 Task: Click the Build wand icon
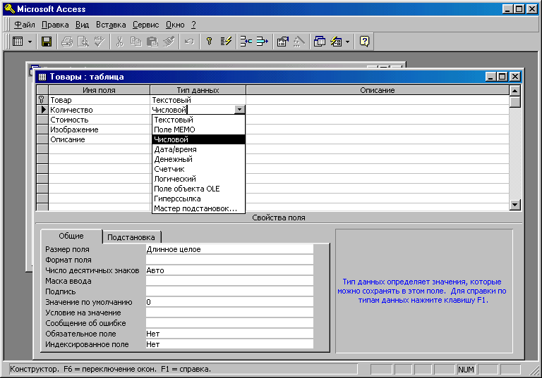tap(299, 42)
